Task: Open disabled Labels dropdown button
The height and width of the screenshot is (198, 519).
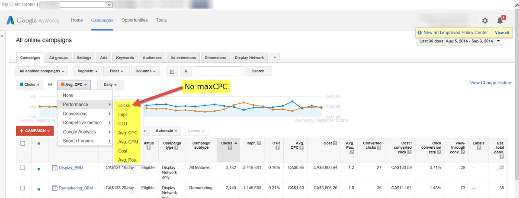Action: [x=196, y=131]
